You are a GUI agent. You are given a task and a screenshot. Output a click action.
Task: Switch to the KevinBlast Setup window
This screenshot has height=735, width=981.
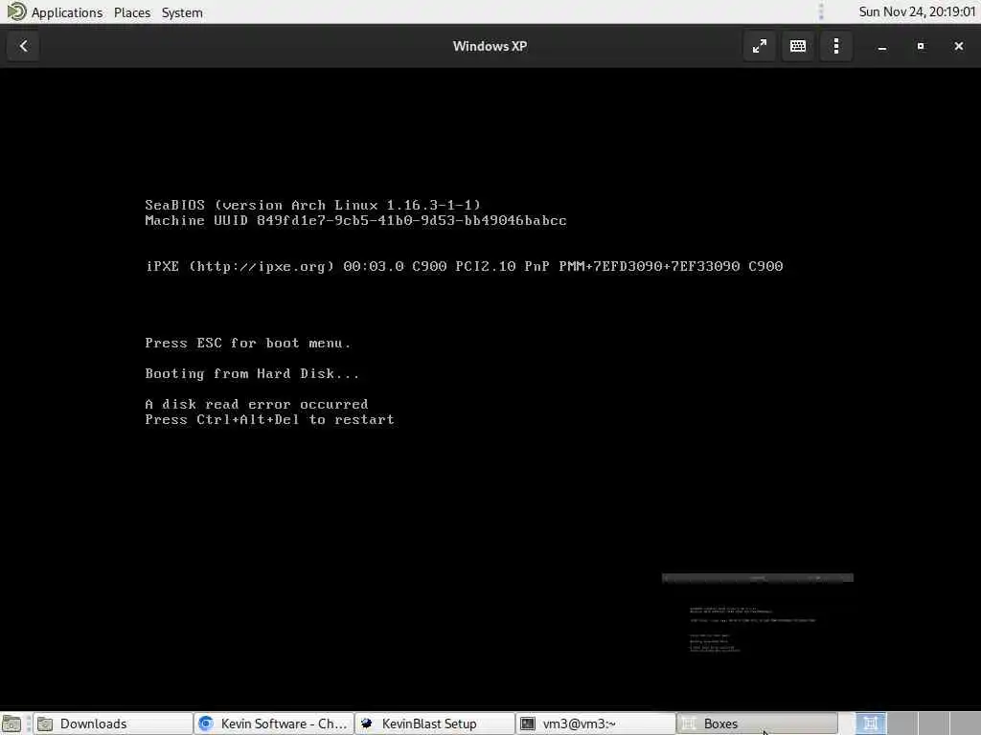435,724
